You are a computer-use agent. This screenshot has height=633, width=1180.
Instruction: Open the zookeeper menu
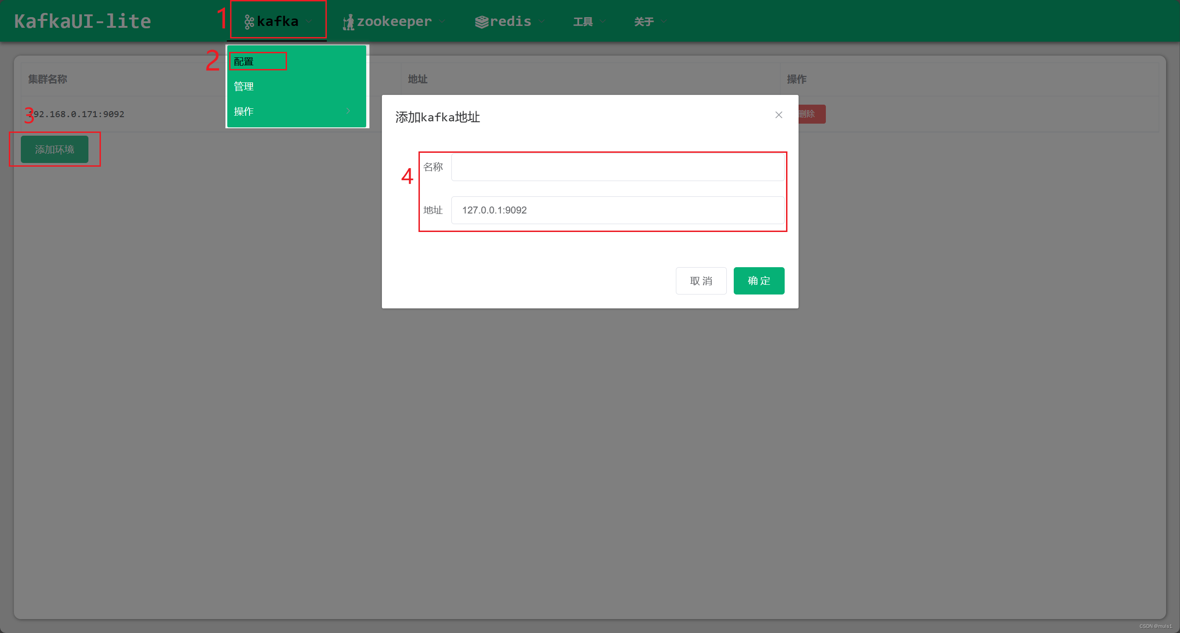(394, 21)
